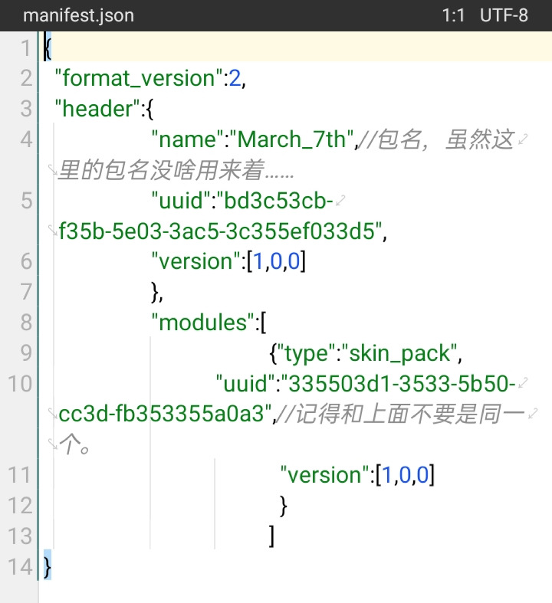The width and height of the screenshot is (552, 603).
Task: Click the value 2 after format_version
Action: tap(235, 78)
